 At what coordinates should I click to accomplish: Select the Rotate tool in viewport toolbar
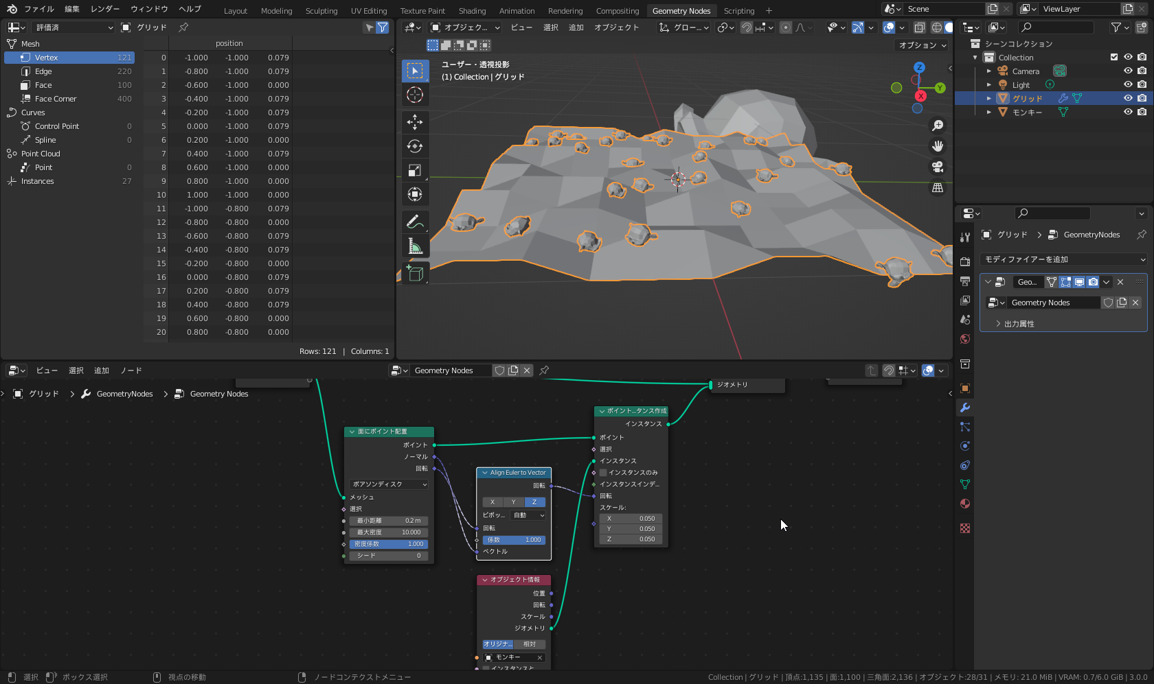(415, 146)
